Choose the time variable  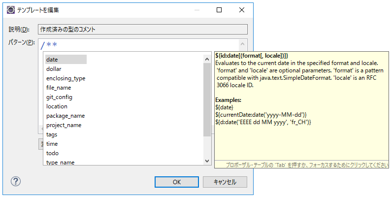pyautogui.click(x=52, y=144)
